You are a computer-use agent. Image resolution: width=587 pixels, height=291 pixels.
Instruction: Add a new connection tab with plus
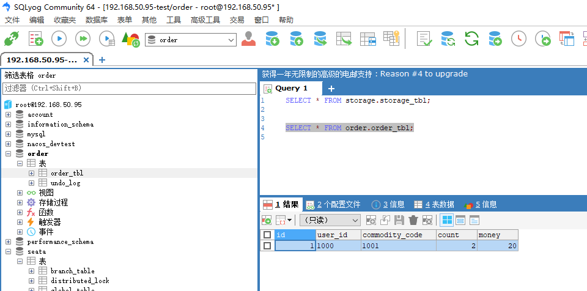click(x=102, y=60)
